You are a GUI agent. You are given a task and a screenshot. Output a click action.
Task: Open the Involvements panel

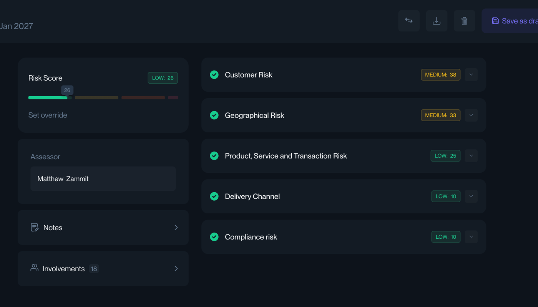pos(103,268)
